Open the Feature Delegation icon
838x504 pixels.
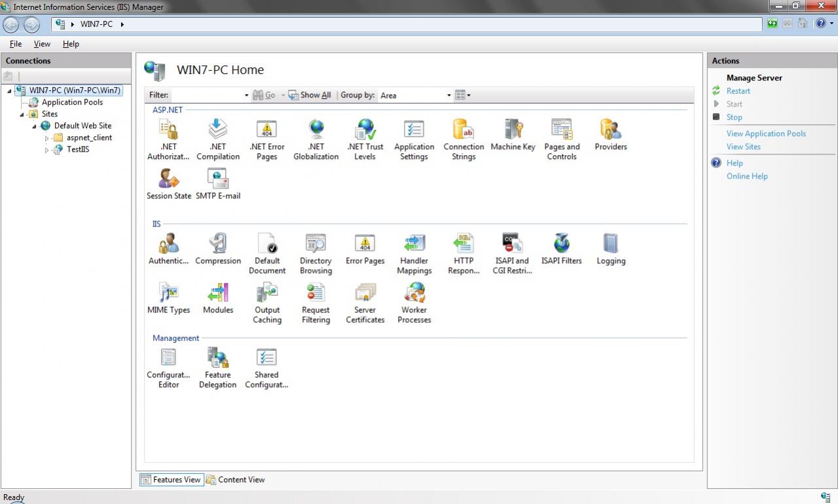click(x=217, y=358)
